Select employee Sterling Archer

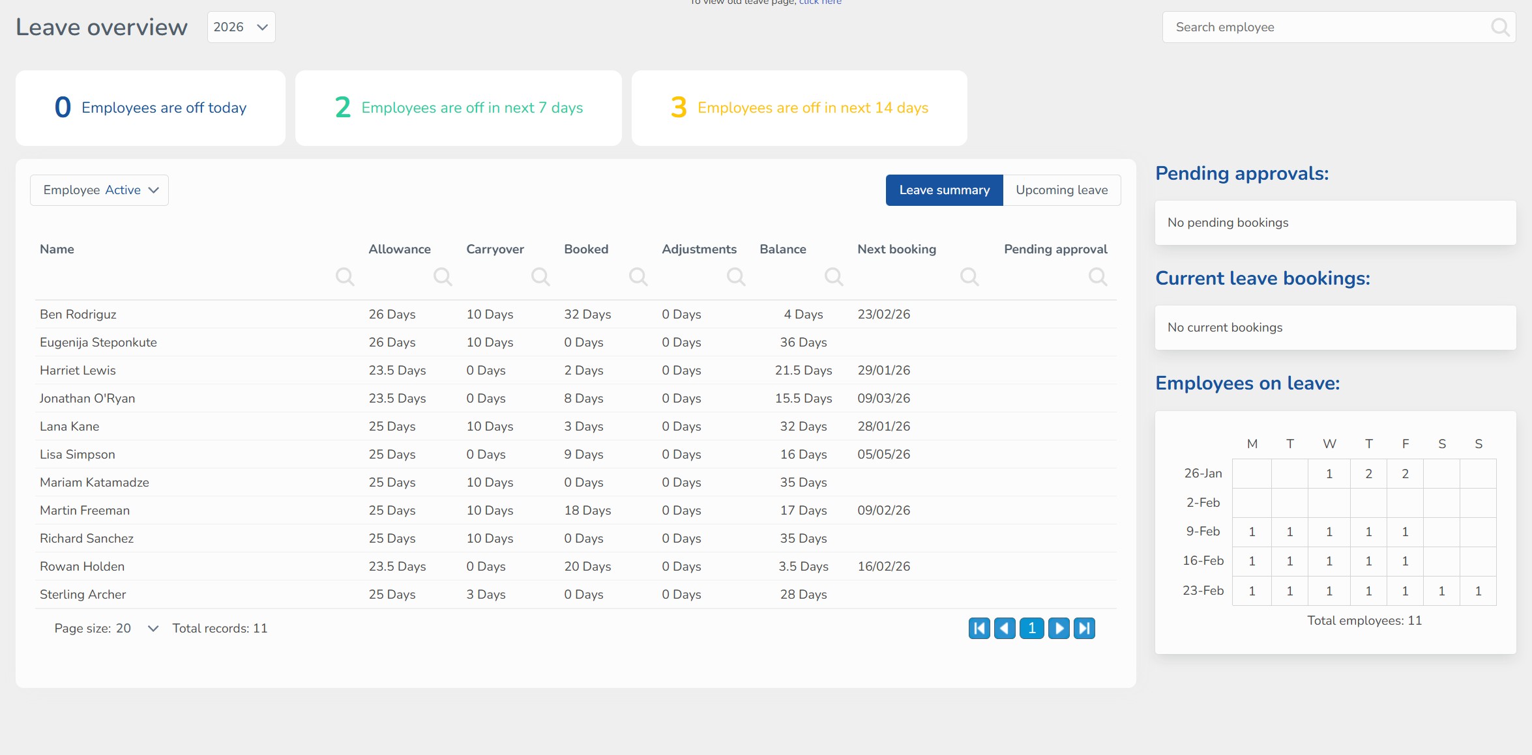click(x=83, y=595)
